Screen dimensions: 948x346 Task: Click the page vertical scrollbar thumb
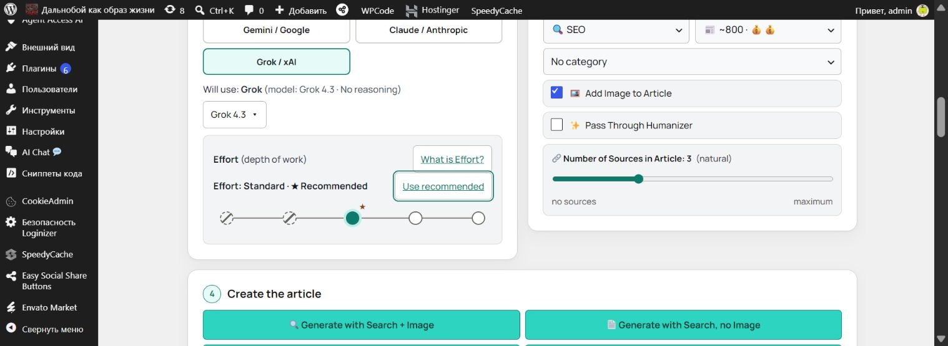click(941, 117)
